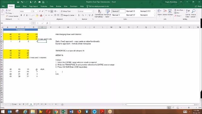Decrease decimal places
Image resolution: width=202 pixels, height=114 pixels.
point(92,15)
